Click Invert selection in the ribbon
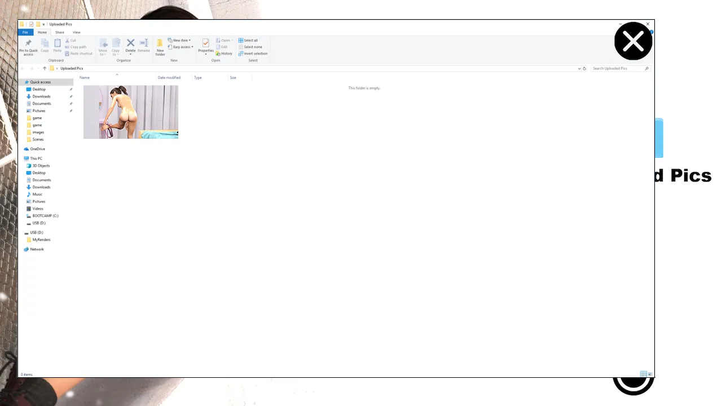This screenshot has width=722, height=406. pos(253,54)
